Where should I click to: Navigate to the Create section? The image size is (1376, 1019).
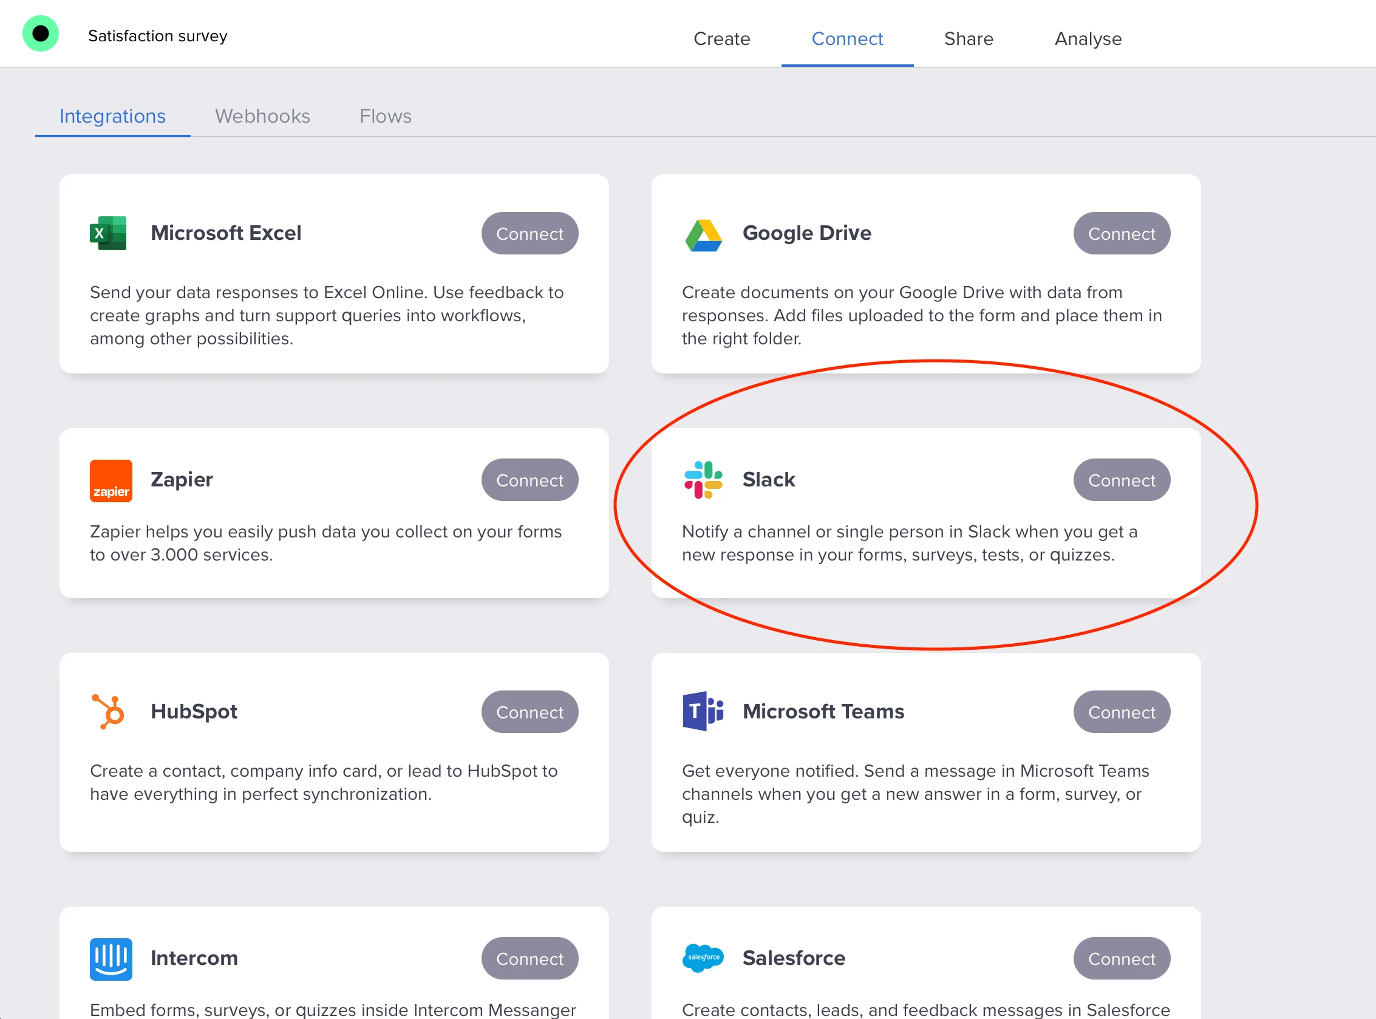[721, 39]
